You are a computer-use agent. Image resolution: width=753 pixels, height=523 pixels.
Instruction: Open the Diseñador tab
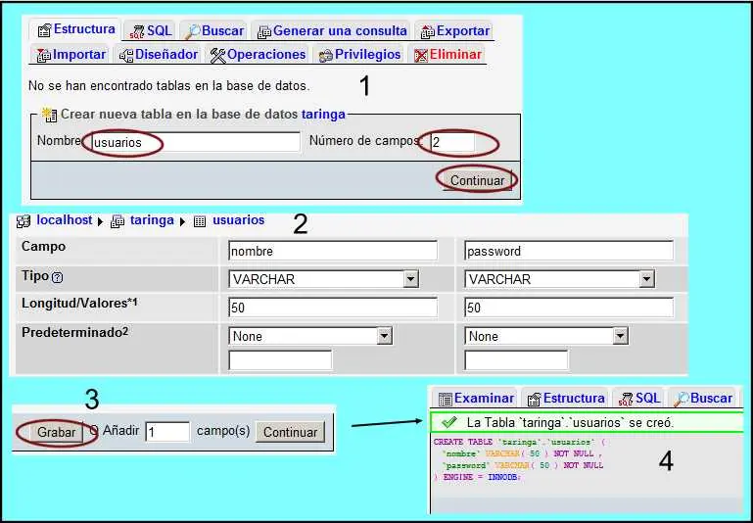pyautogui.click(x=159, y=55)
